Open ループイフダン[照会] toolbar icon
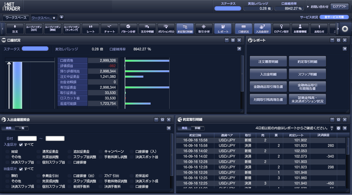The width and height of the screenshot is (352, 195). (x=53, y=29)
